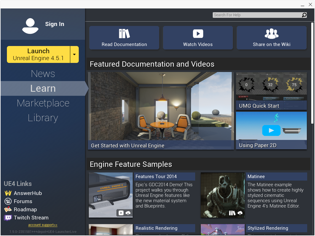Open the Twitch Stream link
Screen dimensions: 315x236
click(31, 218)
